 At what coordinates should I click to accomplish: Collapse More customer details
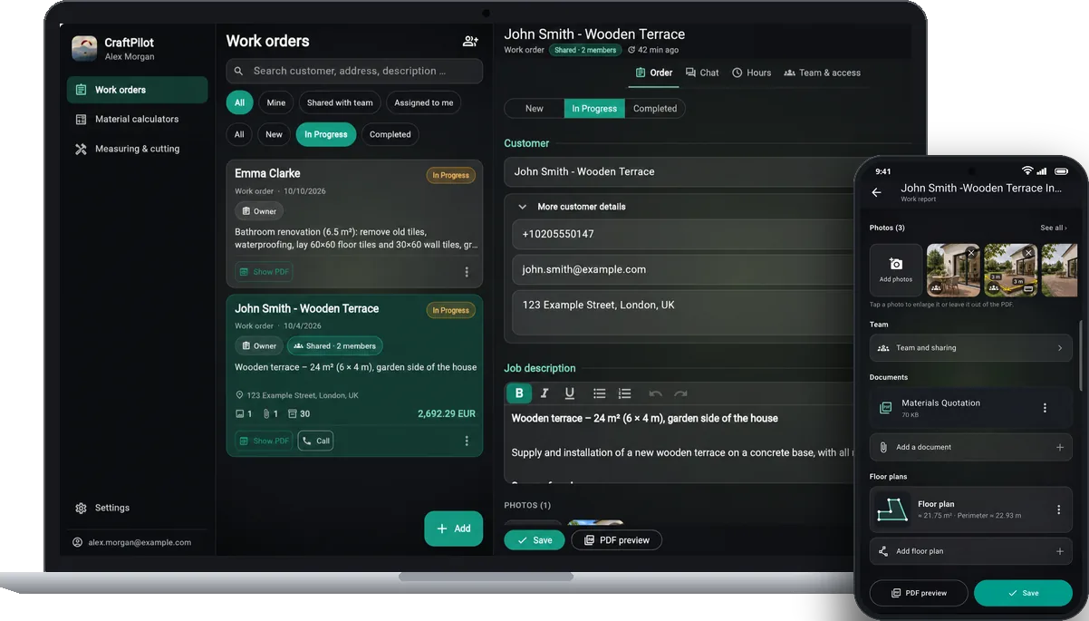523,207
